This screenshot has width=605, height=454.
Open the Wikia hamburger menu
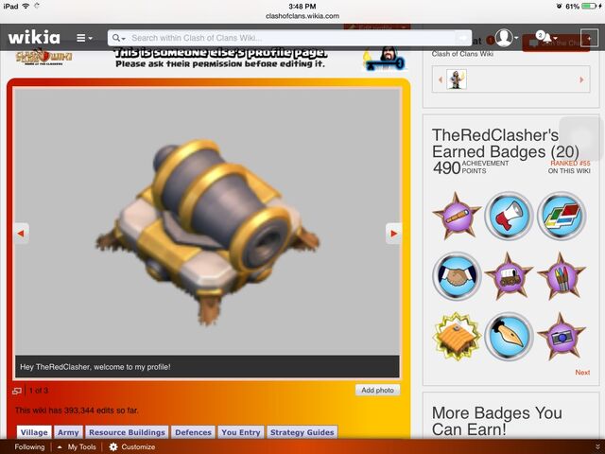(x=84, y=38)
